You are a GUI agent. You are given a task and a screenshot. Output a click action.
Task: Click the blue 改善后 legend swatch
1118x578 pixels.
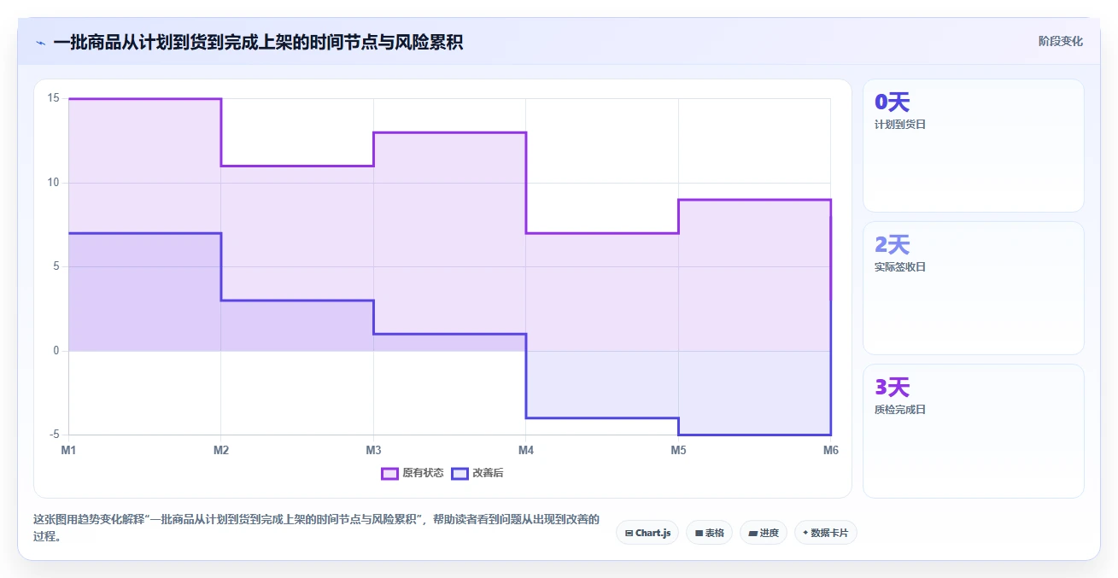(x=459, y=473)
